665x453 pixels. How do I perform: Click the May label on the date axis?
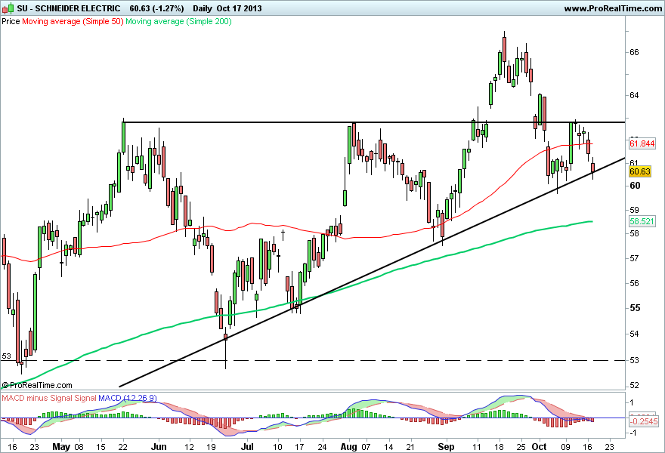(61, 447)
